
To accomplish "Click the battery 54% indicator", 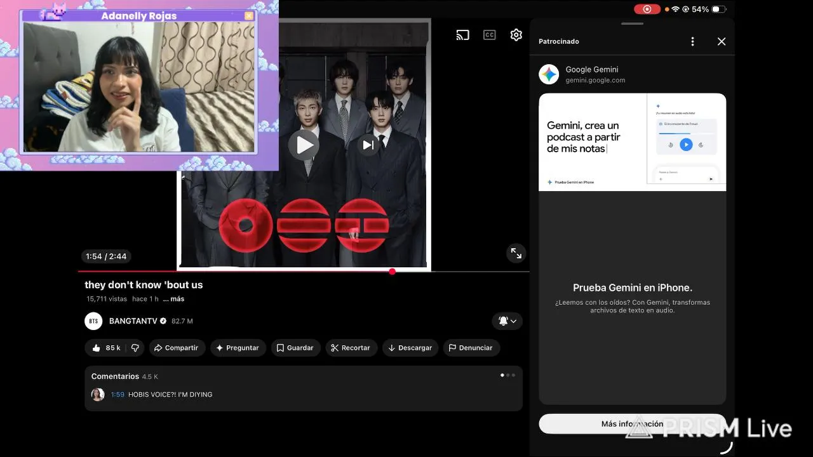I will [x=709, y=10].
